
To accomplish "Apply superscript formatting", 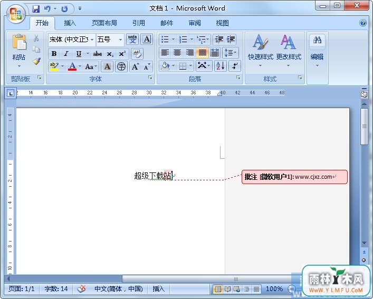I will [122, 54].
